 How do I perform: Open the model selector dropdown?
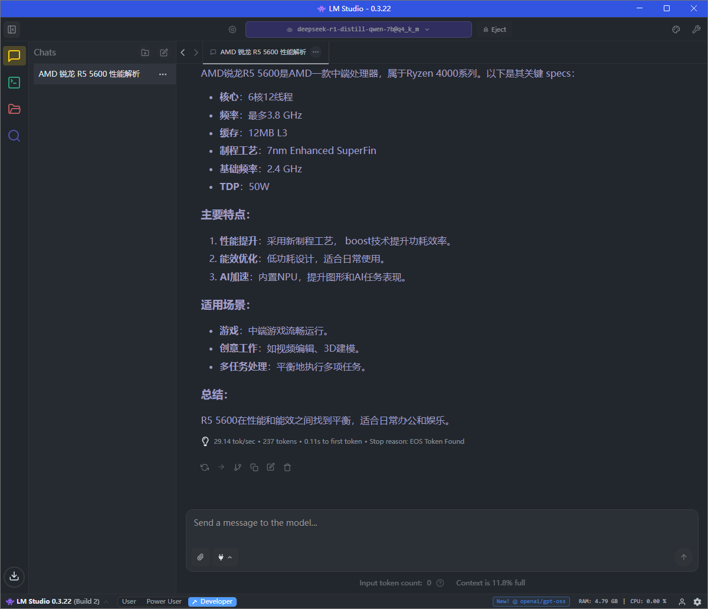click(x=358, y=30)
